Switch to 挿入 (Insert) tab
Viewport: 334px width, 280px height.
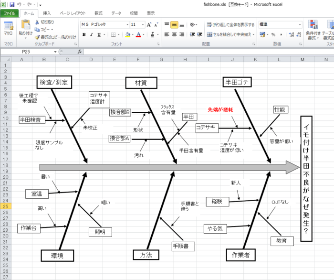[x=47, y=13]
